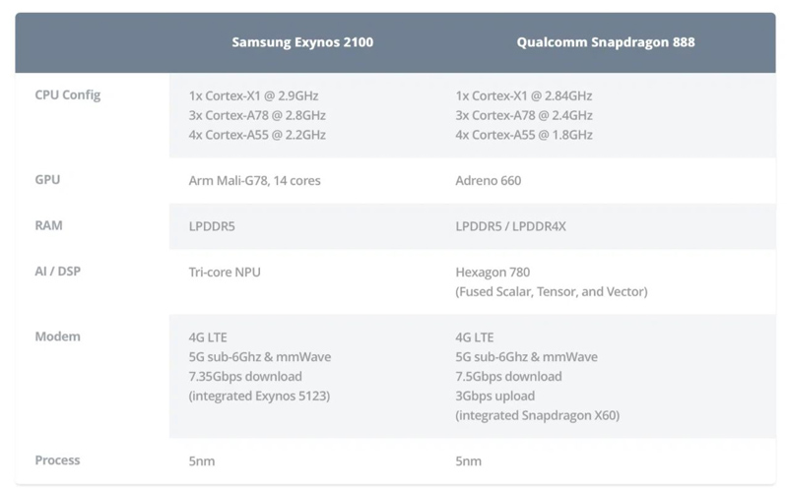This screenshot has width=787, height=489.
Task: Click the 1x Cortex-X1 @ 2.9GHz text
Action: coord(253,96)
